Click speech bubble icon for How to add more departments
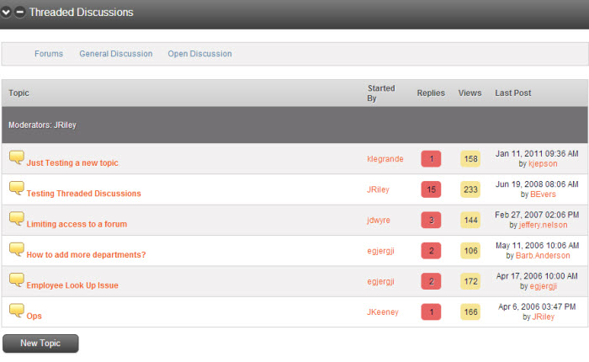This screenshot has height=362, width=589. tap(17, 249)
